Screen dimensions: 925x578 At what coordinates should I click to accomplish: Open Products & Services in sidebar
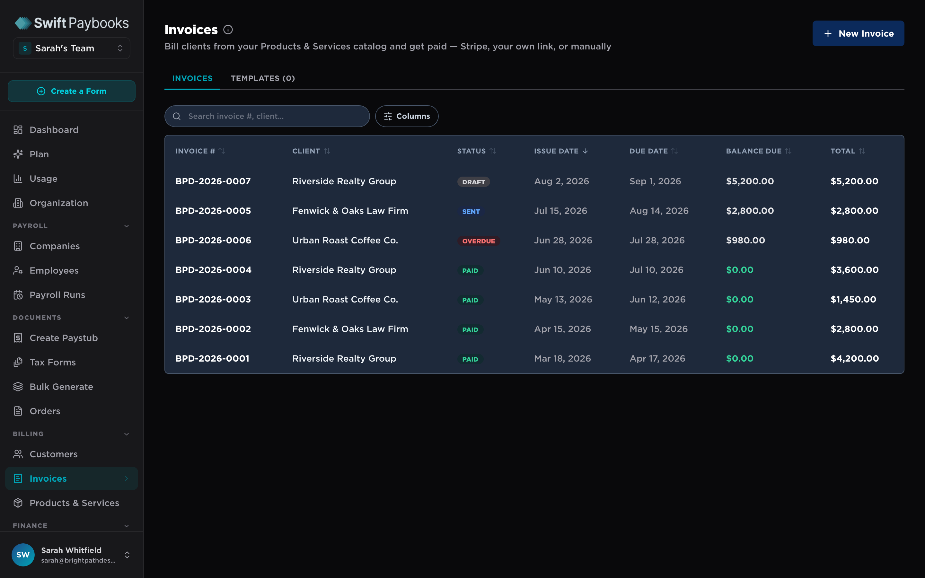(72, 503)
